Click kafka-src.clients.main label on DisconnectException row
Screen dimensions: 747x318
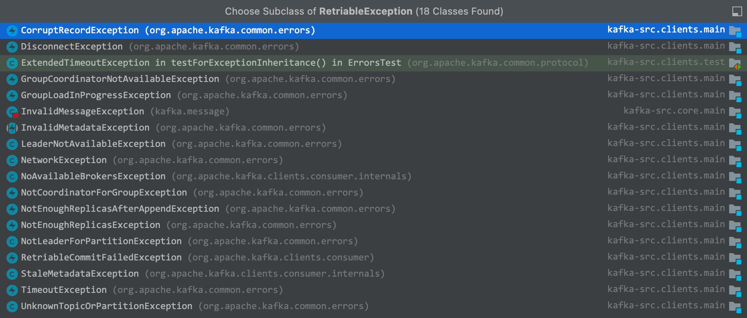pyautogui.click(x=666, y=46)
